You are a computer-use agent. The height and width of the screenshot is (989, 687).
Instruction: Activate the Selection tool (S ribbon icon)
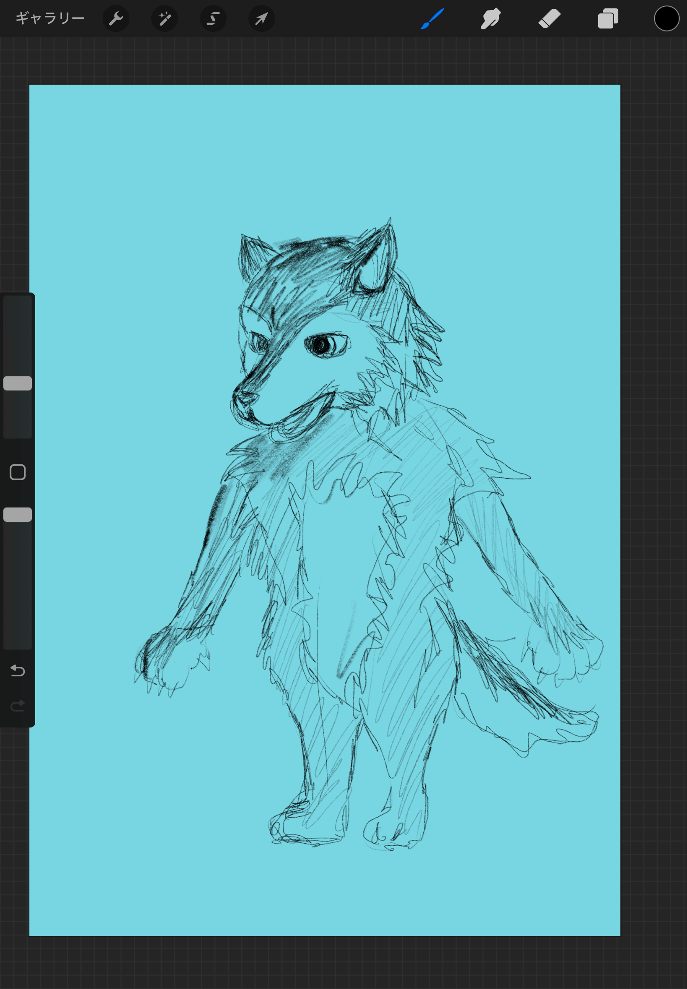click(213, 18)
